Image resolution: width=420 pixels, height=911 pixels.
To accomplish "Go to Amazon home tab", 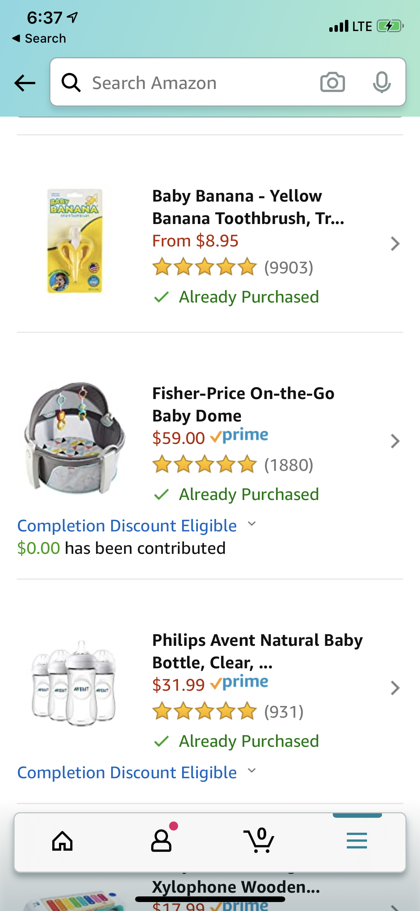I will 62,841.
